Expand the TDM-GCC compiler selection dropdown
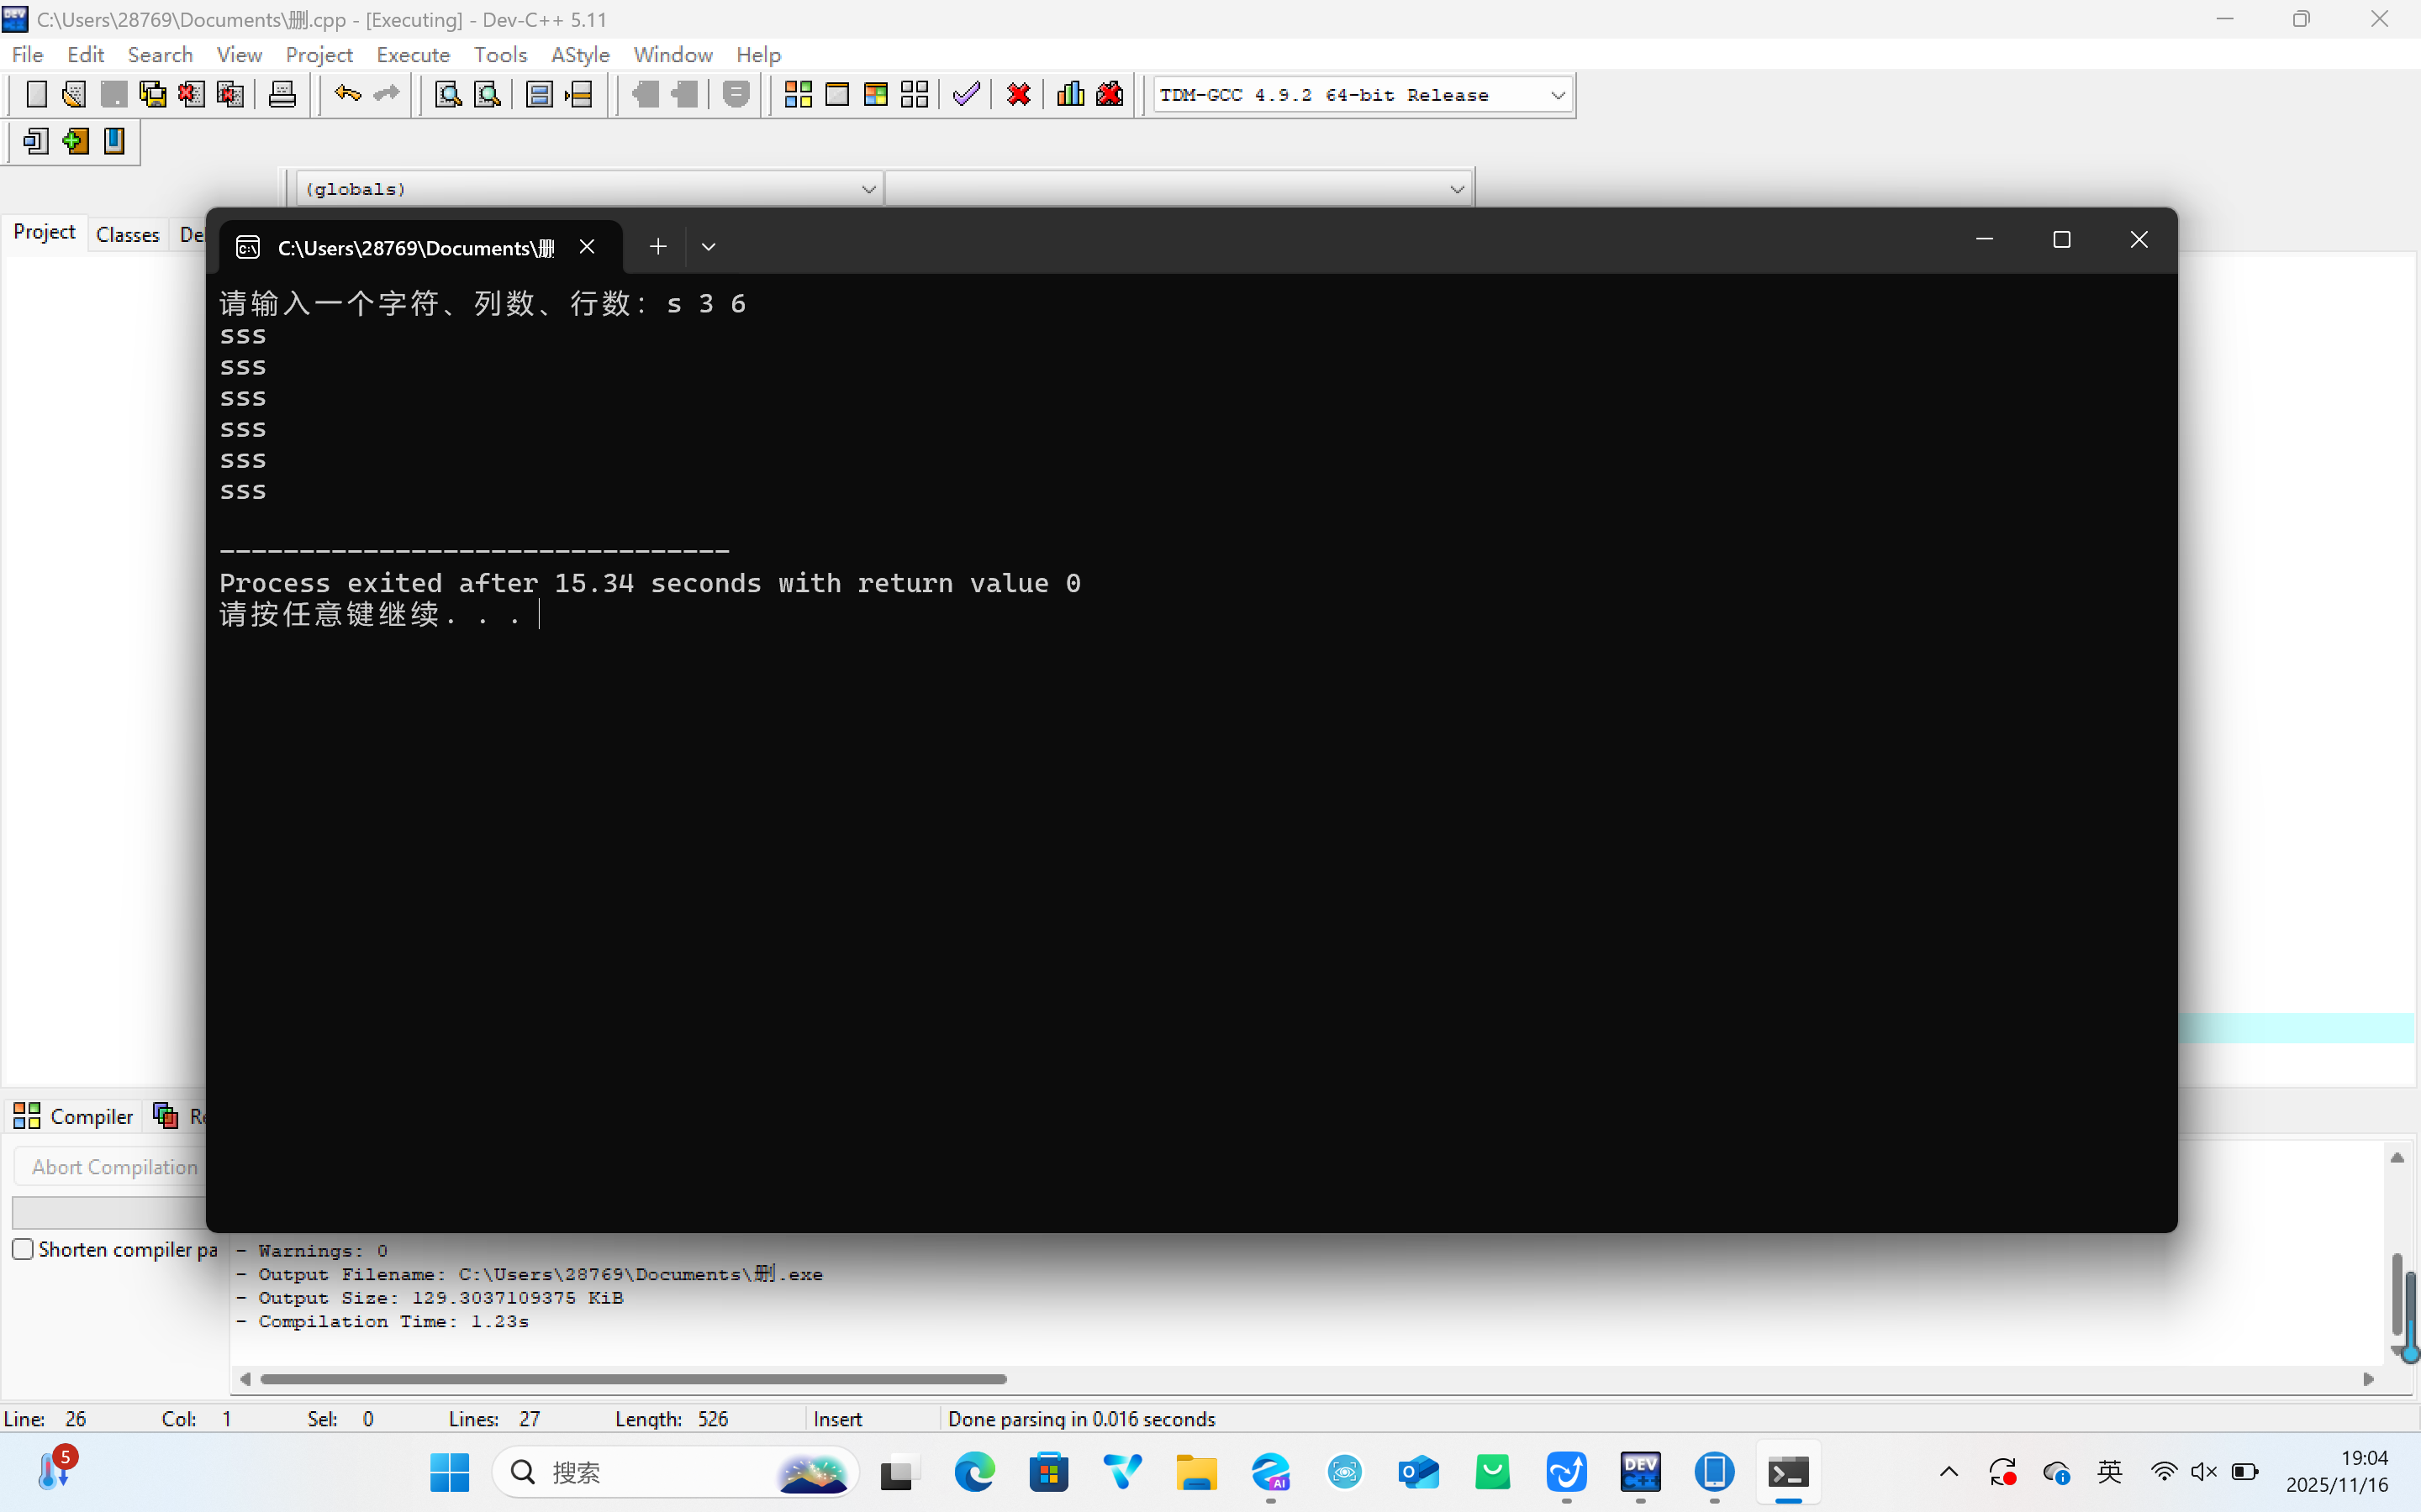The image size is (2421, 1512). click(x=1557, y=96)
